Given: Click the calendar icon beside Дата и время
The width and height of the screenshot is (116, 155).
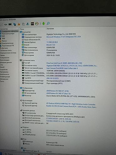Looking at the screenshot, I should click(x=23, y=55).
